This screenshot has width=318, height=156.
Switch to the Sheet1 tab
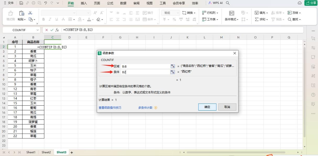point(31,152)
